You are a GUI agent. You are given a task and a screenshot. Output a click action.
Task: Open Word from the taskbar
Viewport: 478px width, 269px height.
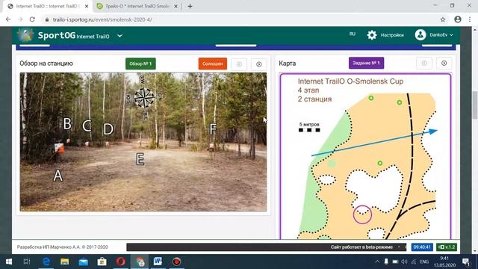pos(158,262)
